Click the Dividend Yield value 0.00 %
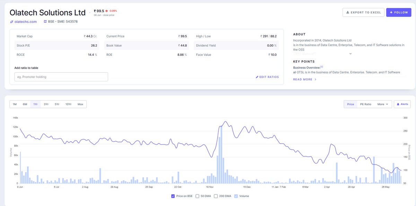This screenshot has height=206, width=416. pos(272,45)
